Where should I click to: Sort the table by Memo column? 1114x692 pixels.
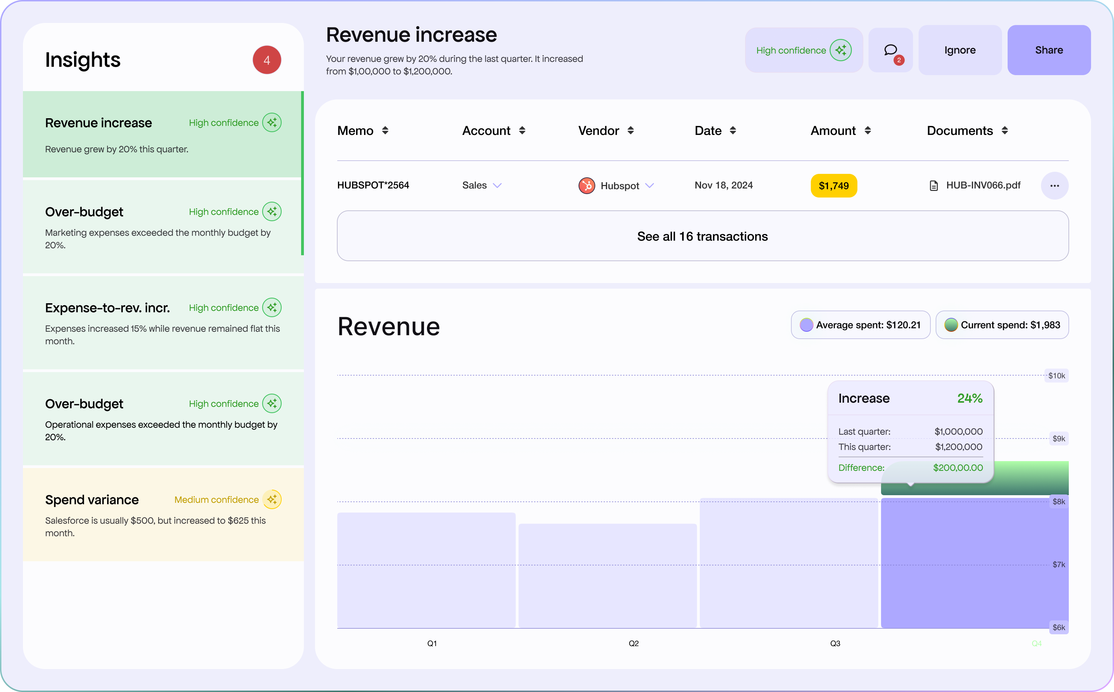(x=385, y=130)
